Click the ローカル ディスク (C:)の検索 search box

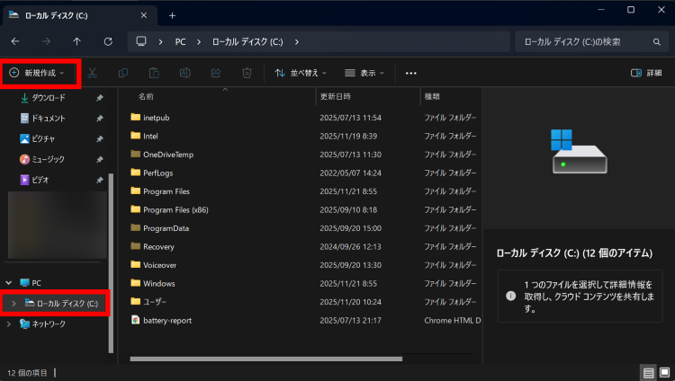[x=589, y=41]
